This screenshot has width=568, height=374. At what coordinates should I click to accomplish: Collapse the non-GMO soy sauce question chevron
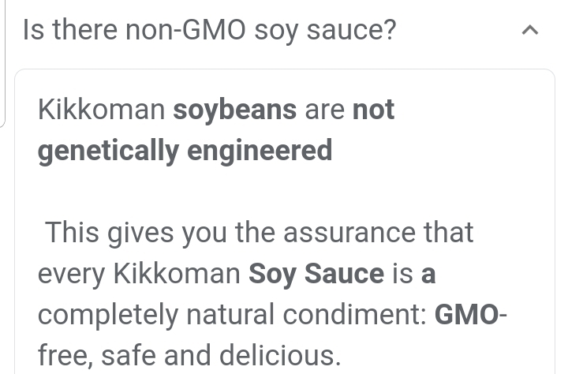(531, 31)
